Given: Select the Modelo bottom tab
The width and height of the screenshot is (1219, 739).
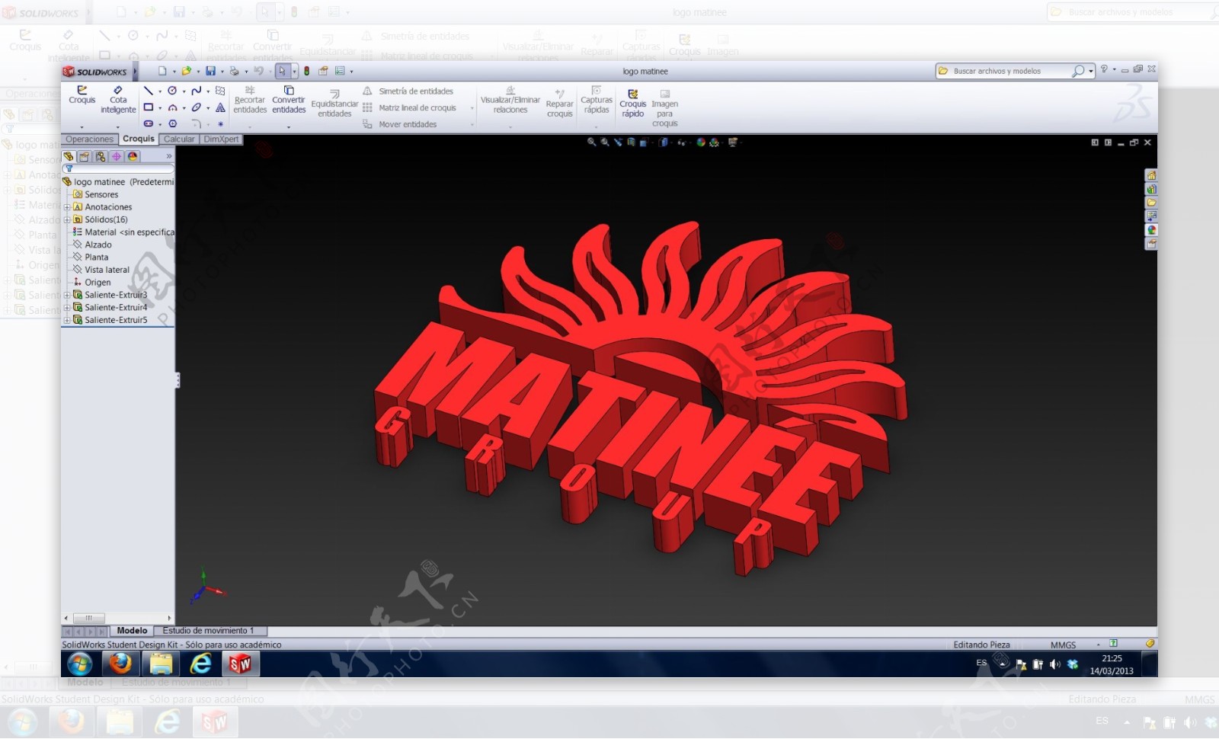Looking at the screenshot, I should pyautogui.click(x=132, y=631).
